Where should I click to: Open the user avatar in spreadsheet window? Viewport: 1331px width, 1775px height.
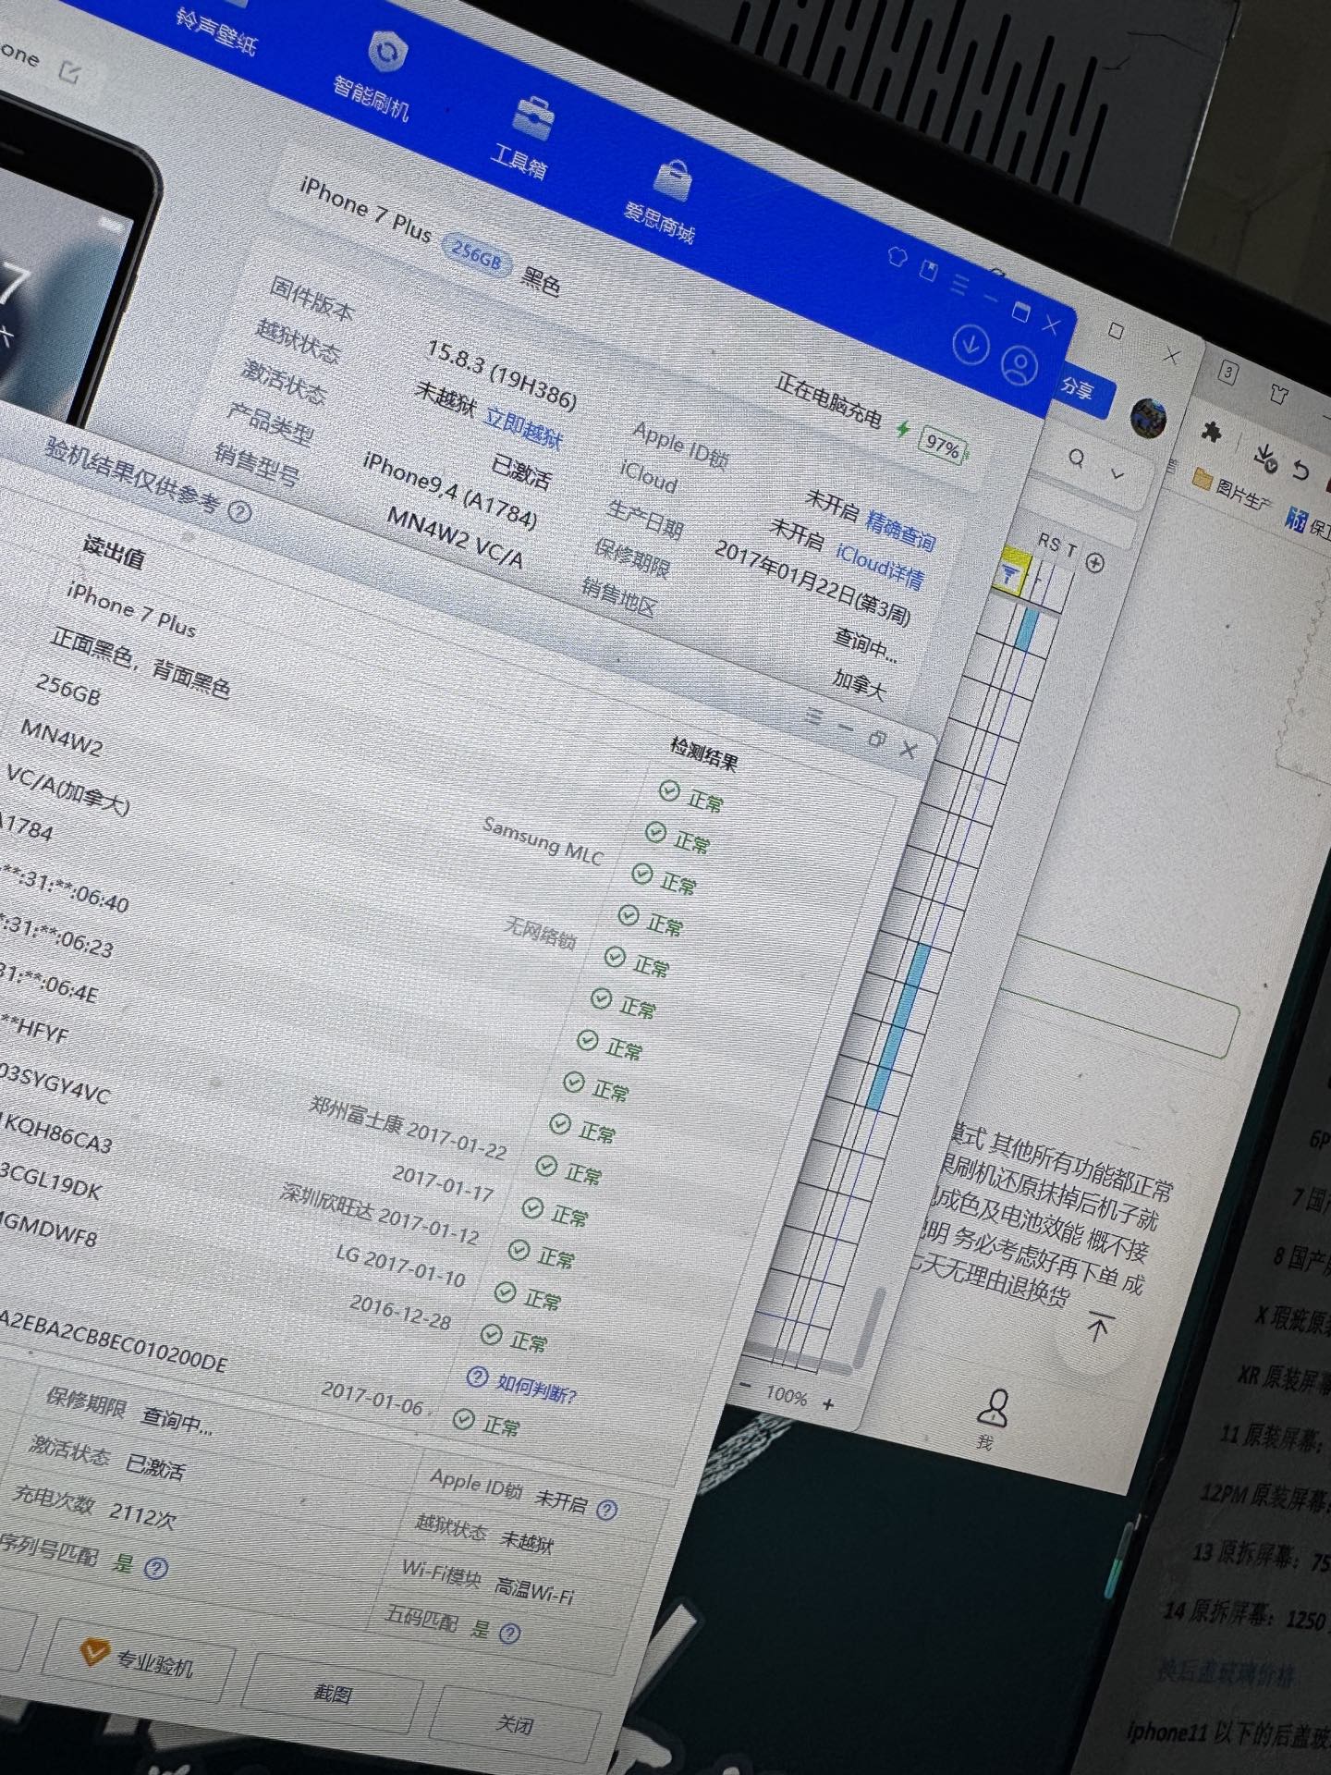[x=1149, y=419]
